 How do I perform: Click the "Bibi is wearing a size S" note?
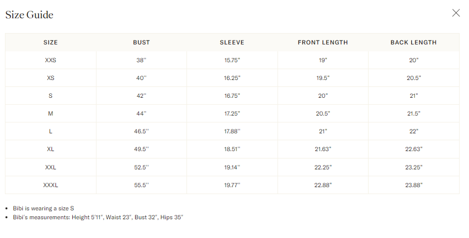click(44, 208)
